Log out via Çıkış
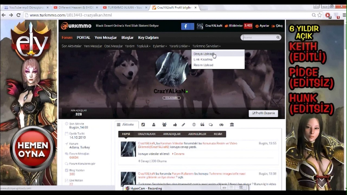Image resolution: width=347 pixels, height=195 pixels. 277,26
